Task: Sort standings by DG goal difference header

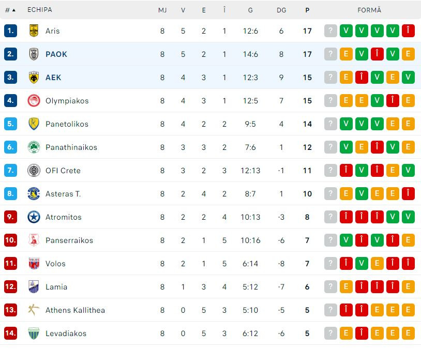Action: [281, 10]
